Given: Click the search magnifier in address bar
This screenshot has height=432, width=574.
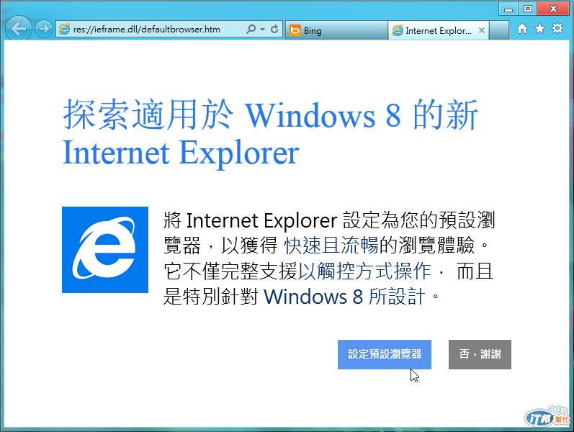Looking at the screenshot, I should tap(251, 29).
